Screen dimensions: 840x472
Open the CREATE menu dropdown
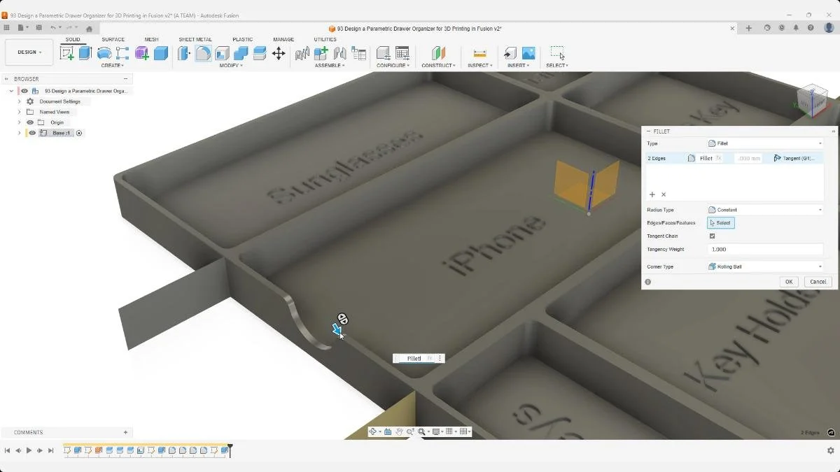pos(113,66)
